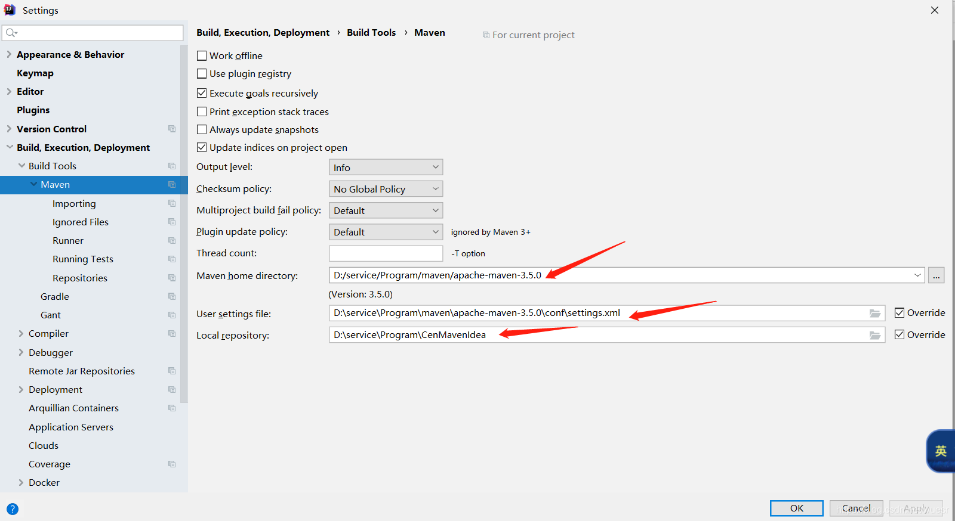
Task: Select Importing under Maven
Action: click(74, 203)
